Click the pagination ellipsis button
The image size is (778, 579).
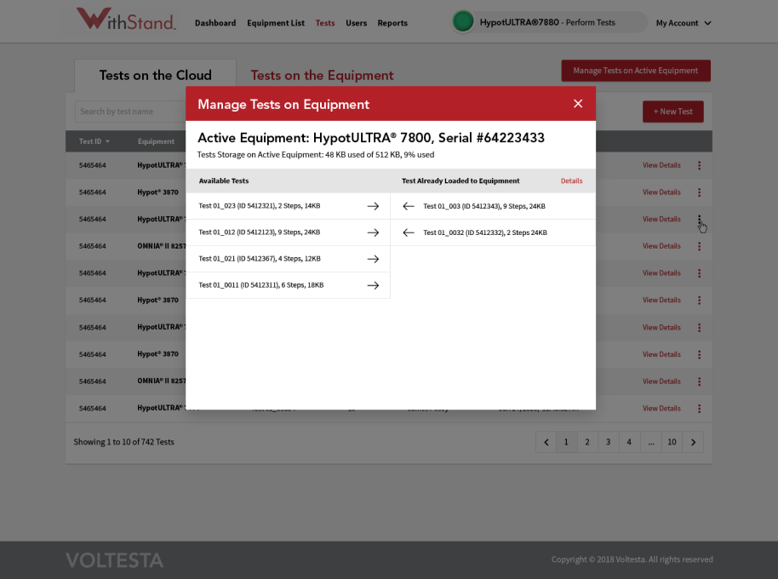[x=651, y=442]
